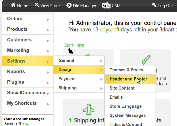Viewport: 177px width, 126px height.
Task: Select Themes & Styles menu item
Action: point(126,70)
